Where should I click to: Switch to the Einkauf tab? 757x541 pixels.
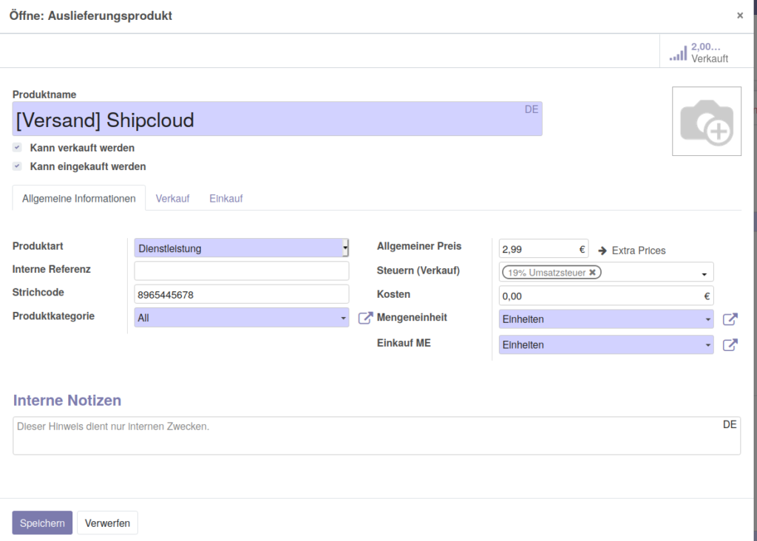(225, 198)
